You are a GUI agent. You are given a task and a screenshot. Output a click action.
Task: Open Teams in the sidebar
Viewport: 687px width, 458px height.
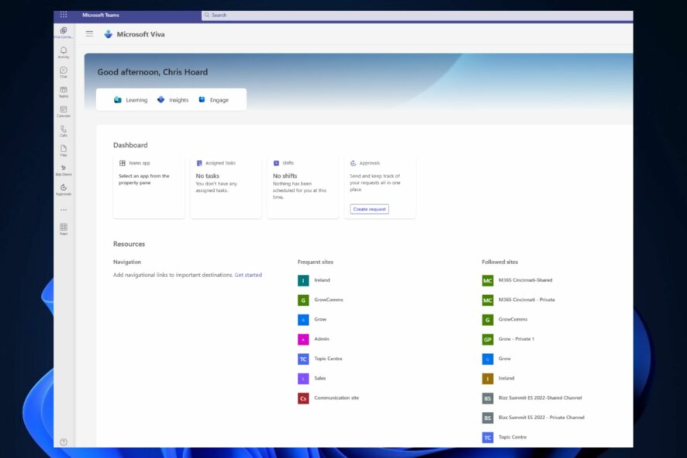click(x=64, y=92)
